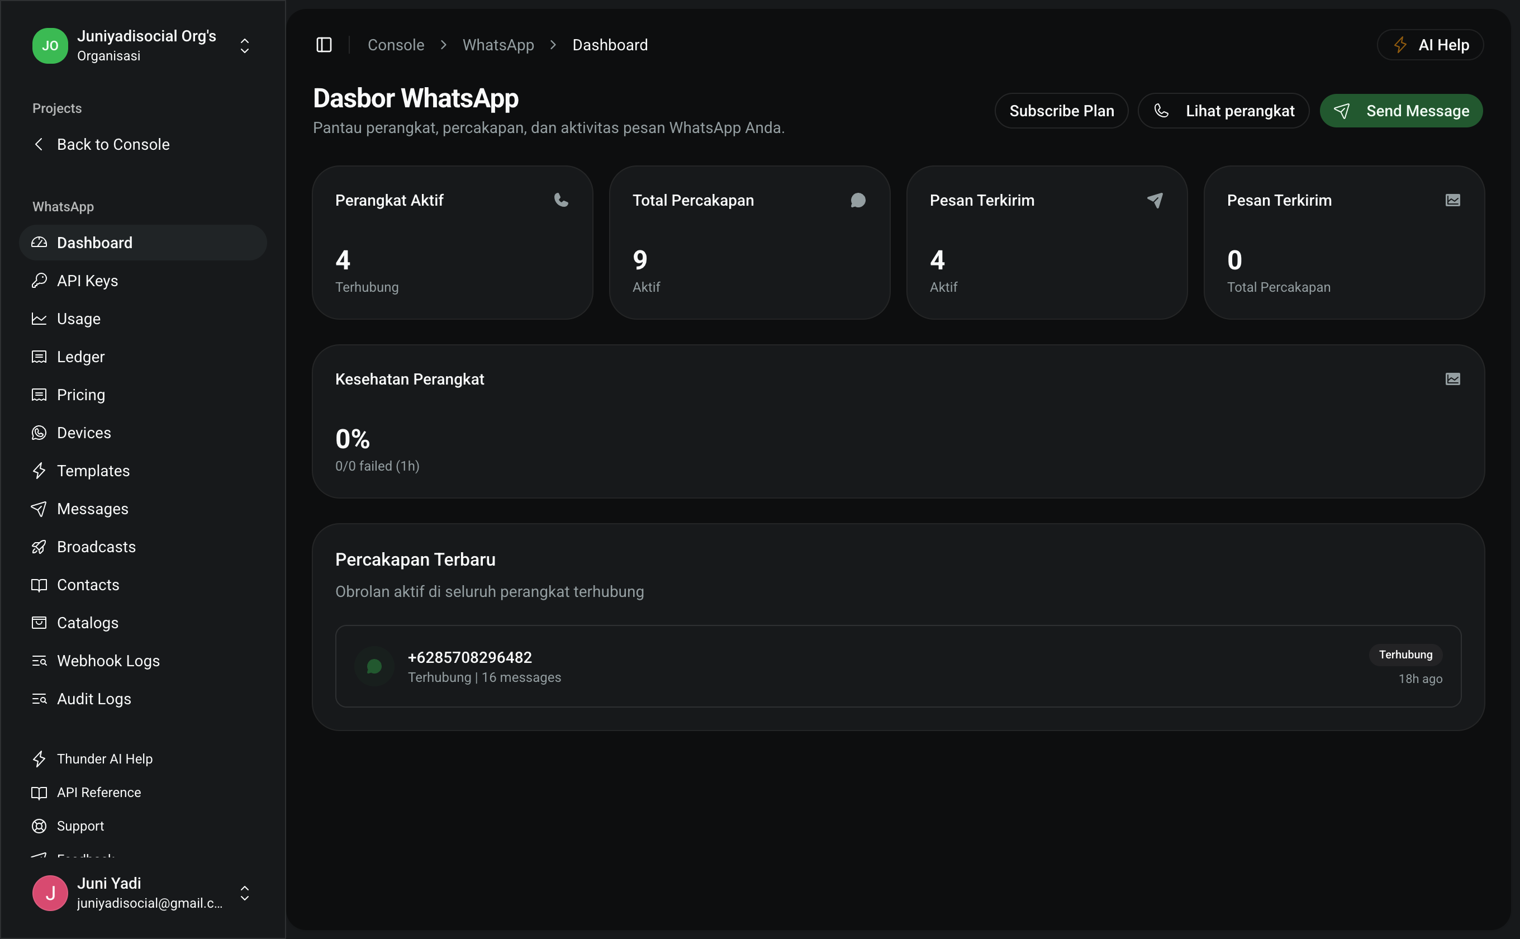The image size is (1520, 939).
Task: Click the Juni Yadi user avatar
Action: point(50,893)
